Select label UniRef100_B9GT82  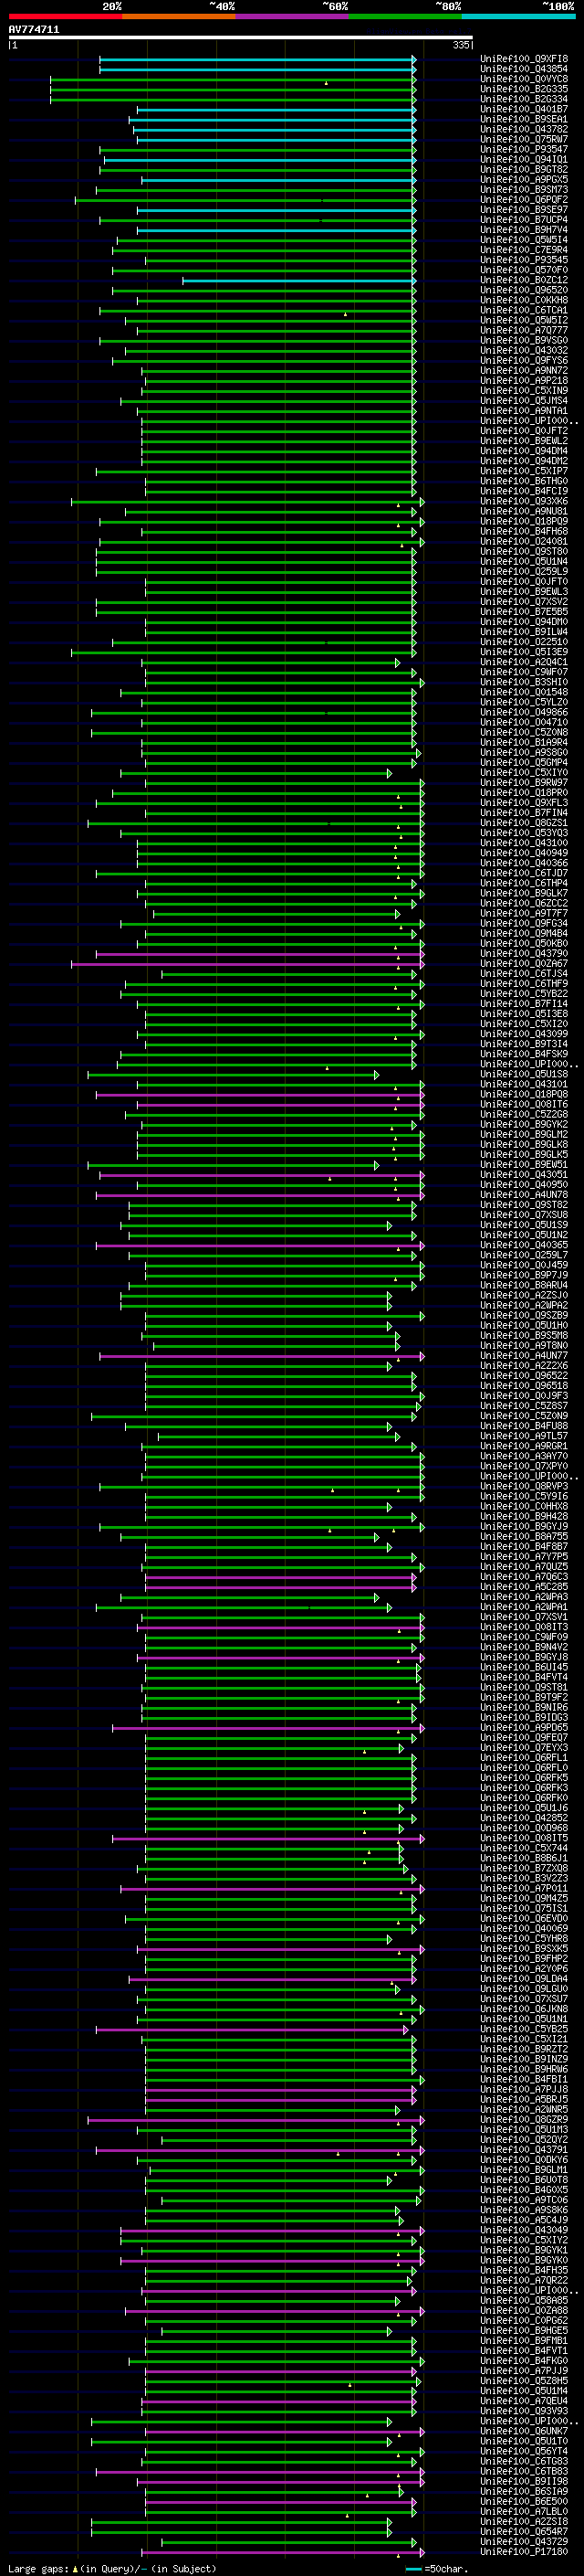[524, 170]
